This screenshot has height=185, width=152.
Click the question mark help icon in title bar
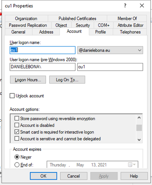[125, 6]
